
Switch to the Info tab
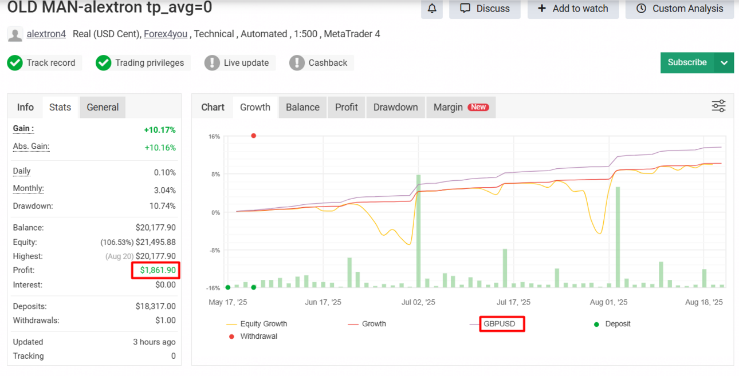coord(25,107)
